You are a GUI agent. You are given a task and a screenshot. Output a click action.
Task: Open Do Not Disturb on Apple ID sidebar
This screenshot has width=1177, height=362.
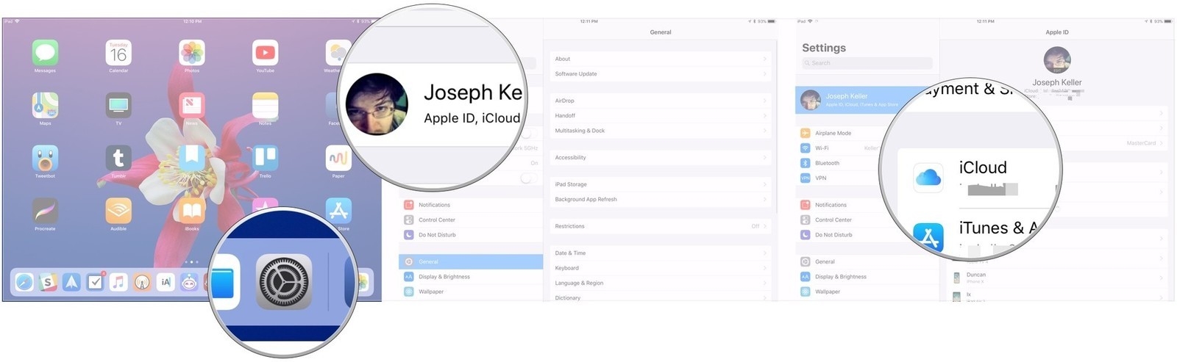[867, 235]
